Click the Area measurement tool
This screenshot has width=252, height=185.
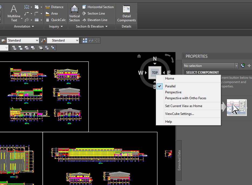(53, 13)
